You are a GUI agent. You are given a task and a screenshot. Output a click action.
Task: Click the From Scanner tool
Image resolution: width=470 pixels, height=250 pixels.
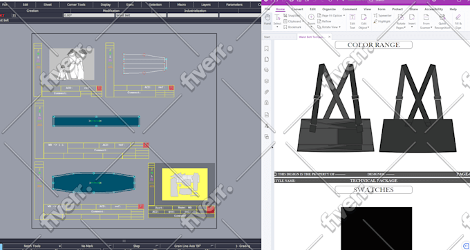pyautogui.click(x=426, y=21)
